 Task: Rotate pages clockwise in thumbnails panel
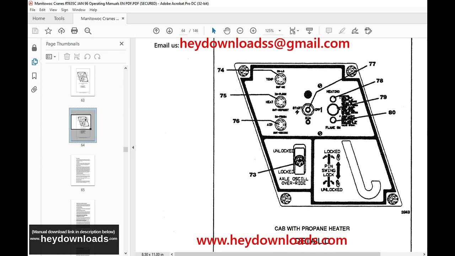tap(97, 57)
